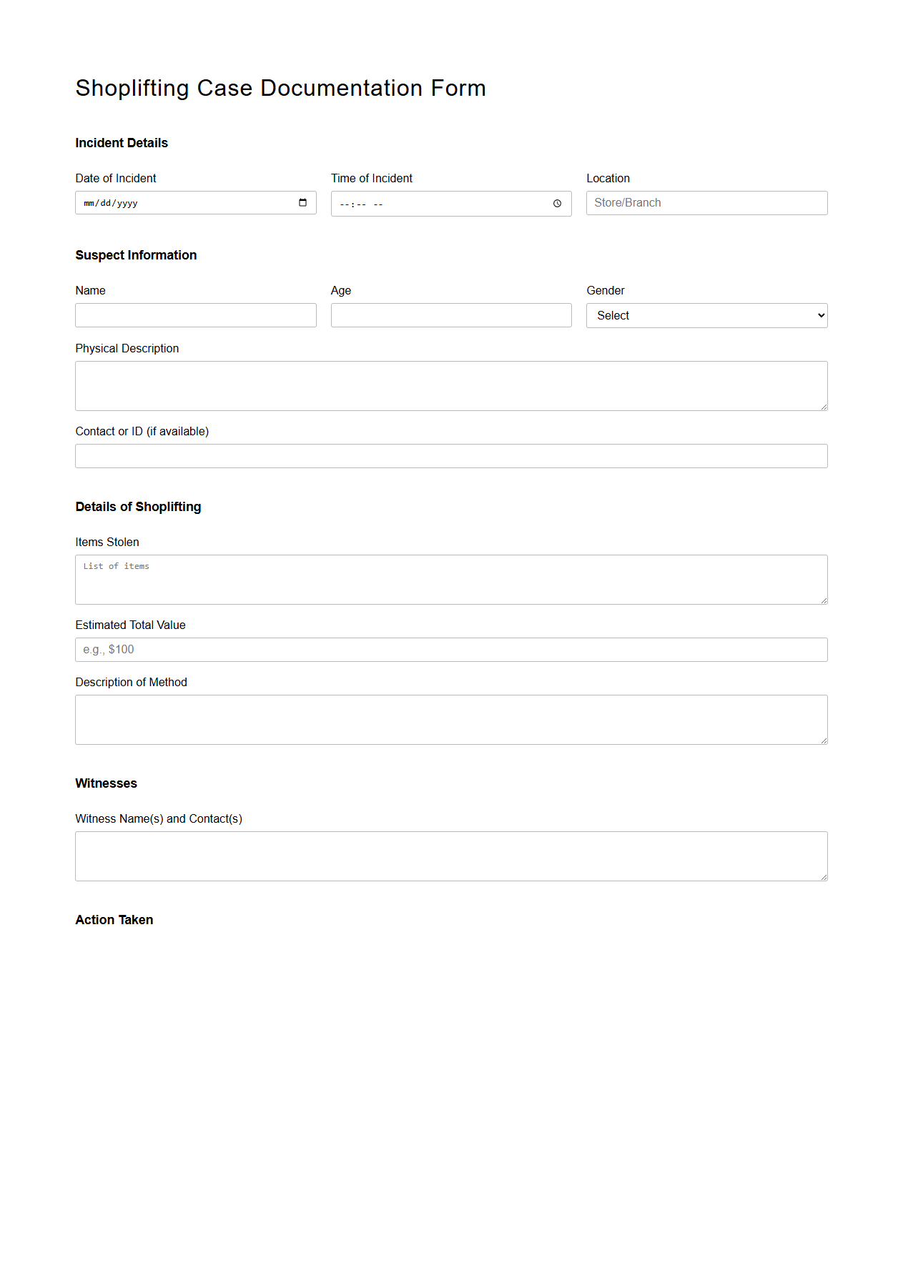Focus the Items Stolen list area
Viewport: 903px width, 1283px height.
(x=450, y=579)
